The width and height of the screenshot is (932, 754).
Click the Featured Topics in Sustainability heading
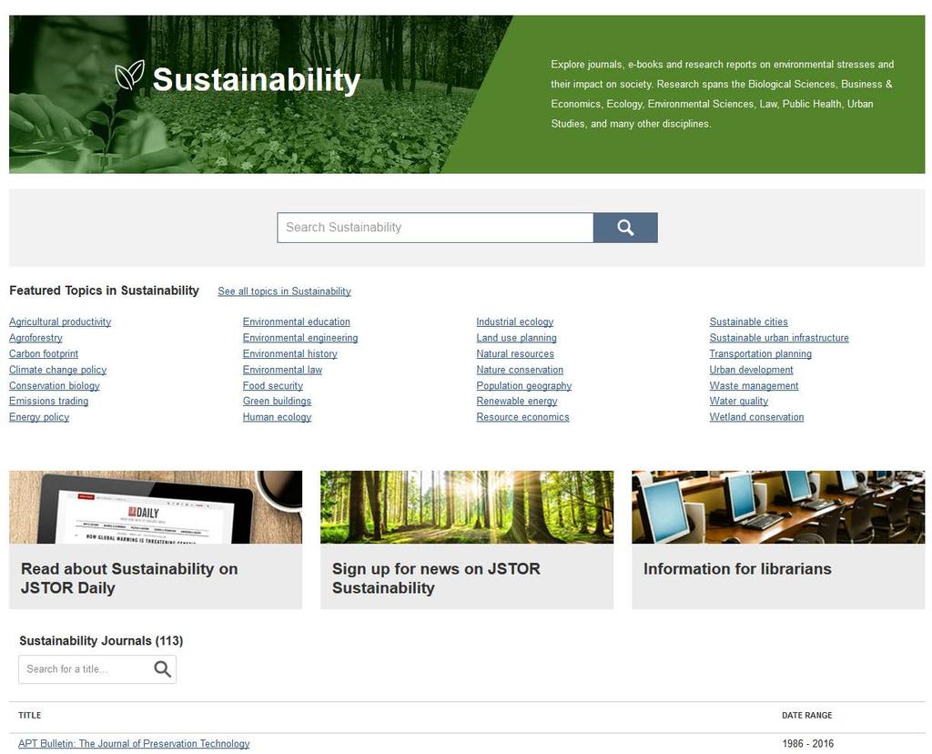coord(104,290)
